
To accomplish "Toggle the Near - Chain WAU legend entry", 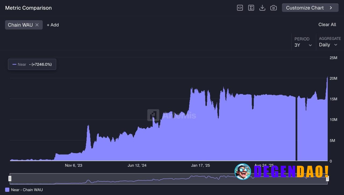I will pyautogui.click(x=24, y=190).
